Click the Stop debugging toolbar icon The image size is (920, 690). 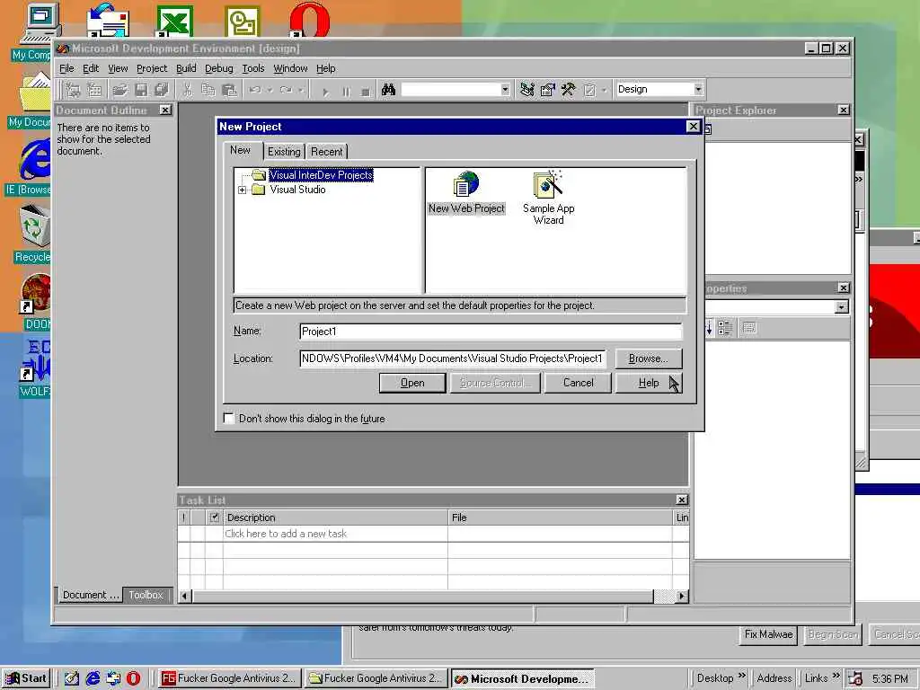[366, 92]
